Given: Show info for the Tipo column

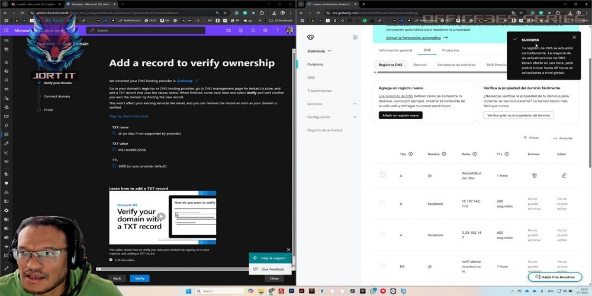Looking at the screenshot, I should [x=410, y=154].
